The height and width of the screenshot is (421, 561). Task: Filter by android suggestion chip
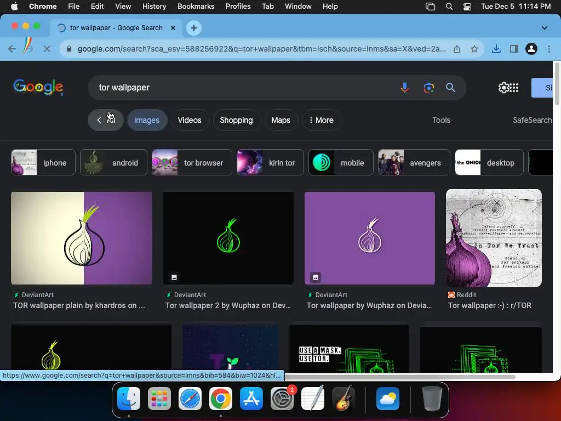point(113,162)
